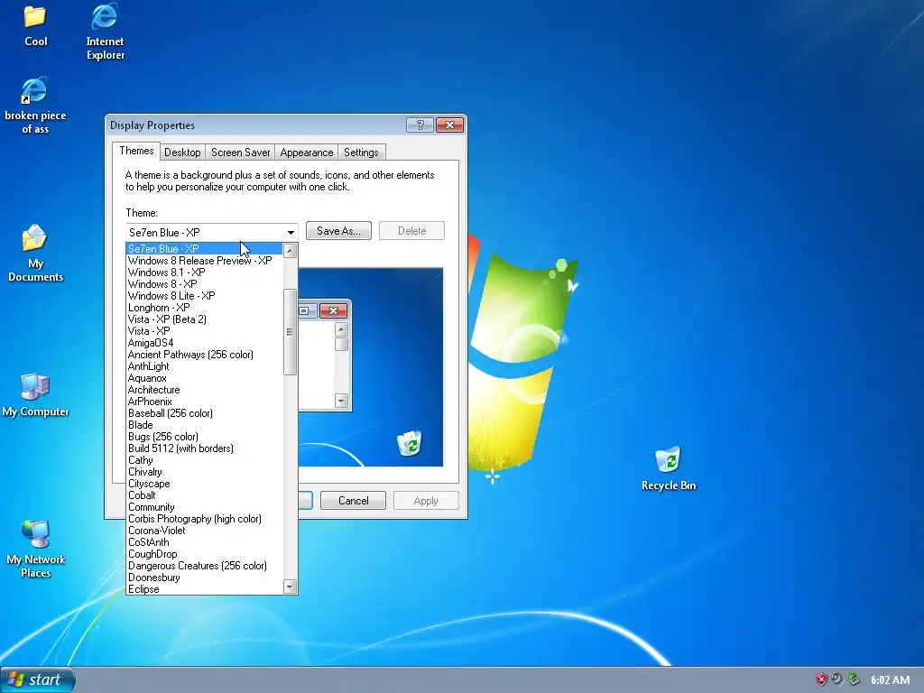
Task: Select the Recycle Bin on the desktop
Action: point(669,468)
